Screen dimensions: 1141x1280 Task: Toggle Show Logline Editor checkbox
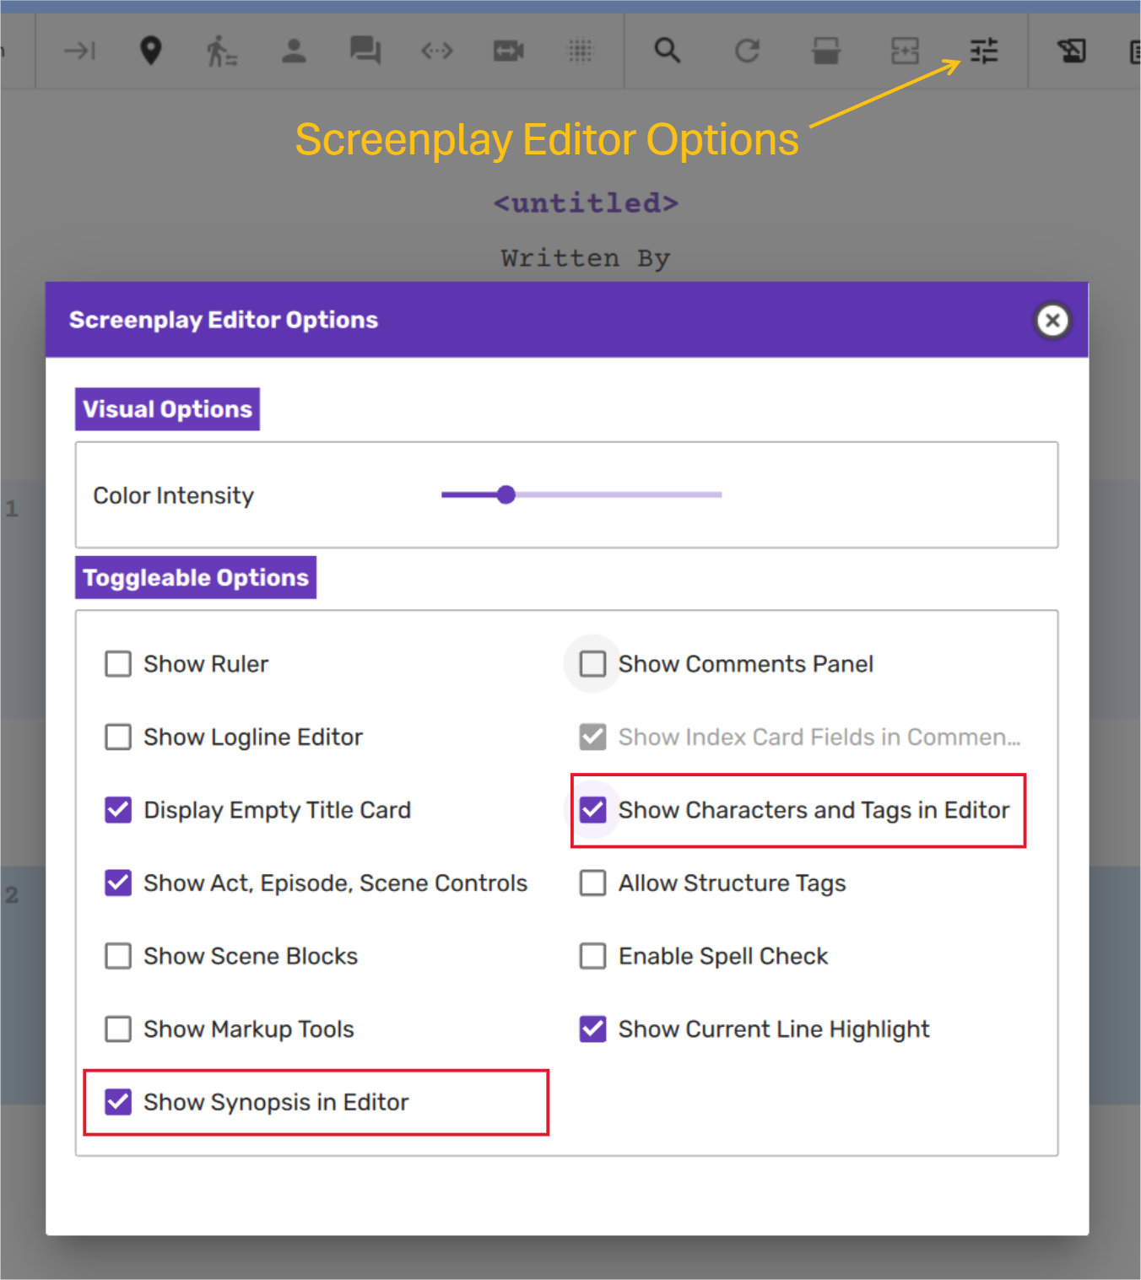[x=118, y=737]
